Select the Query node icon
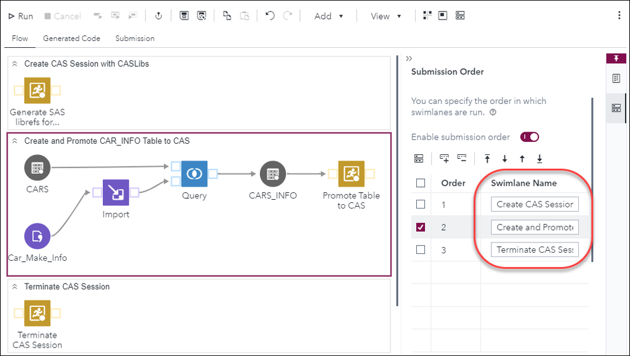 click(194, 174)
